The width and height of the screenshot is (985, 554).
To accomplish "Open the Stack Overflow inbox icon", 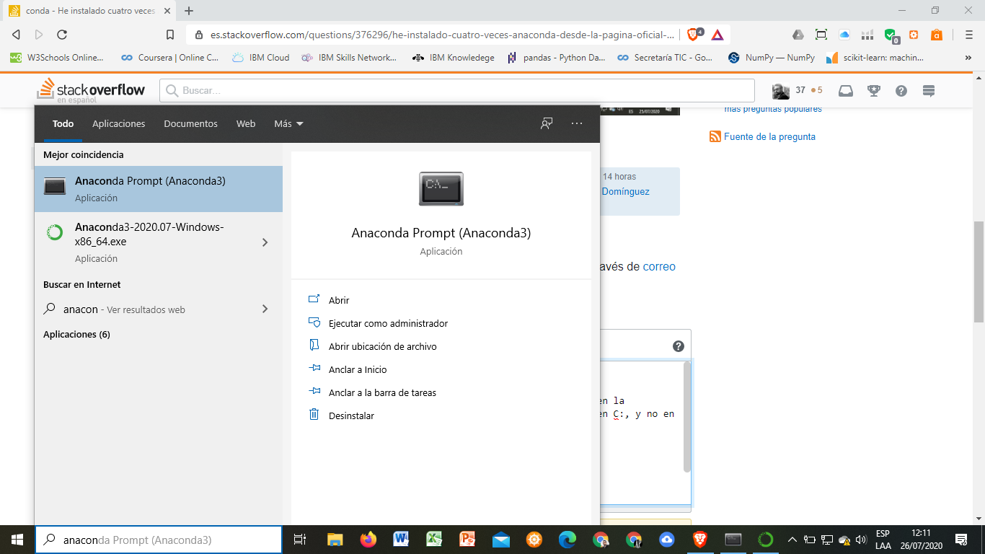I will (846, 90).
